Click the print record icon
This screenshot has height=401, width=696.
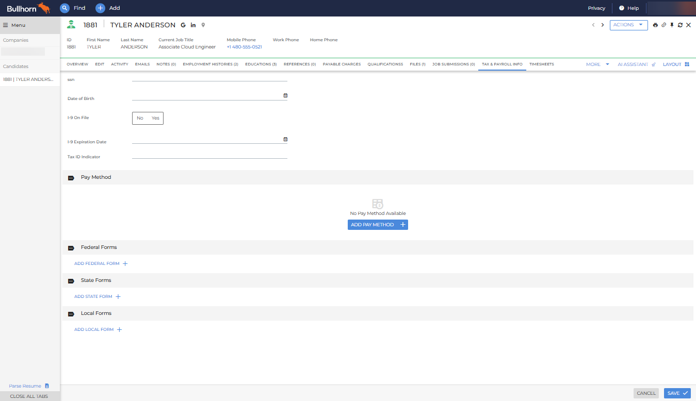655,25
